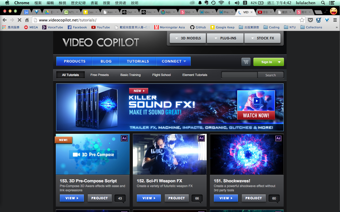The image size is (340, 212).
Task: Open the MEGA bookmark
Action: (x=31, y=27)
